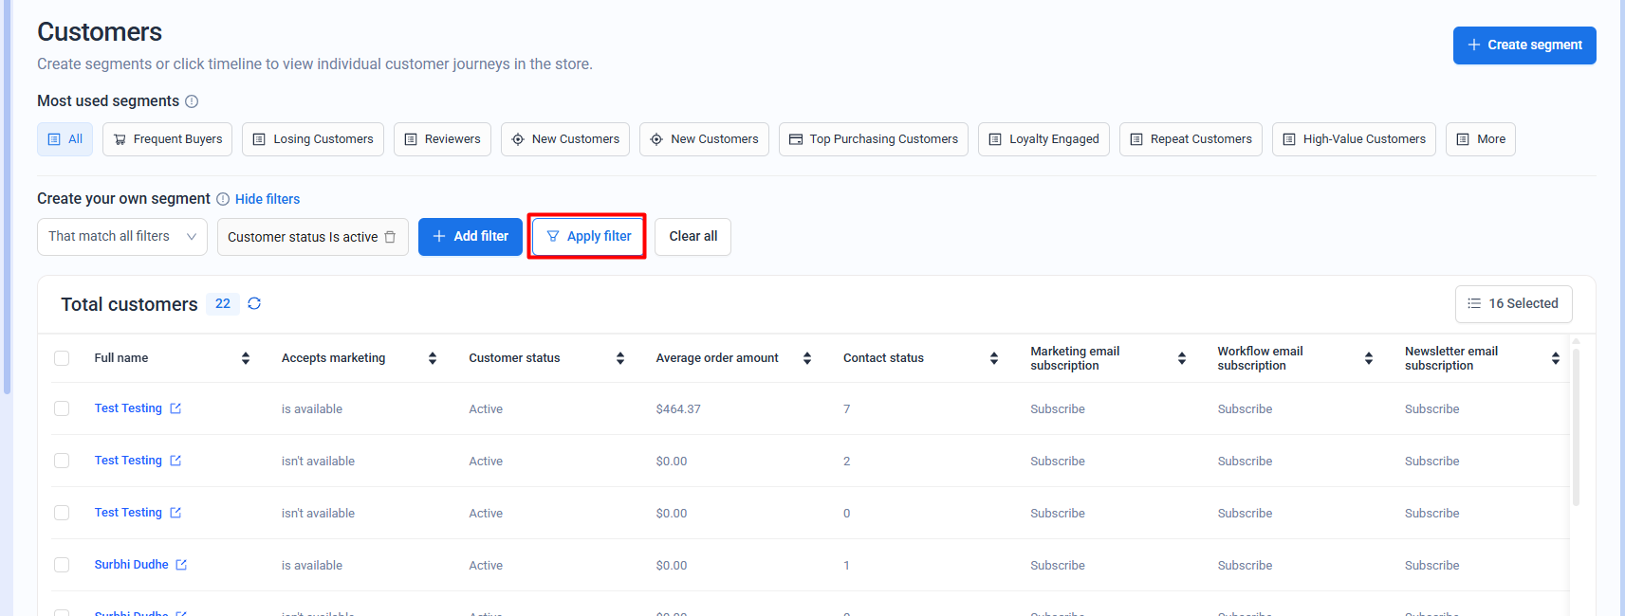Switch to Top Purchasing Customers segment
The height and width of the screenshot is (616, 1625).
(873, 139)
